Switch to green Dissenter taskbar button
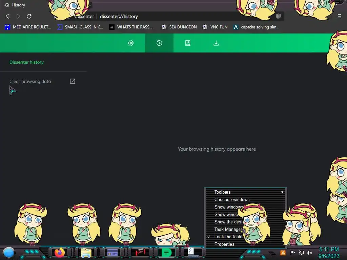The image size is (347, 260). click(x=166, y=252)
